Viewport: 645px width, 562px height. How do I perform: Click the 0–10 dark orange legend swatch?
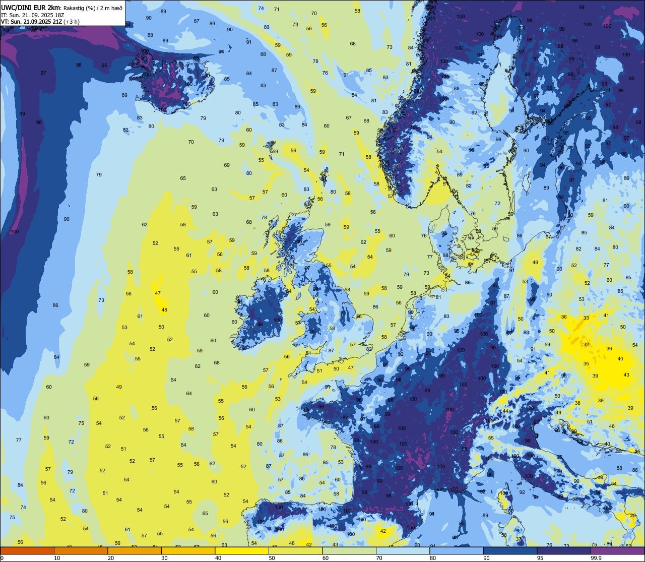click(x=27, y=551)
